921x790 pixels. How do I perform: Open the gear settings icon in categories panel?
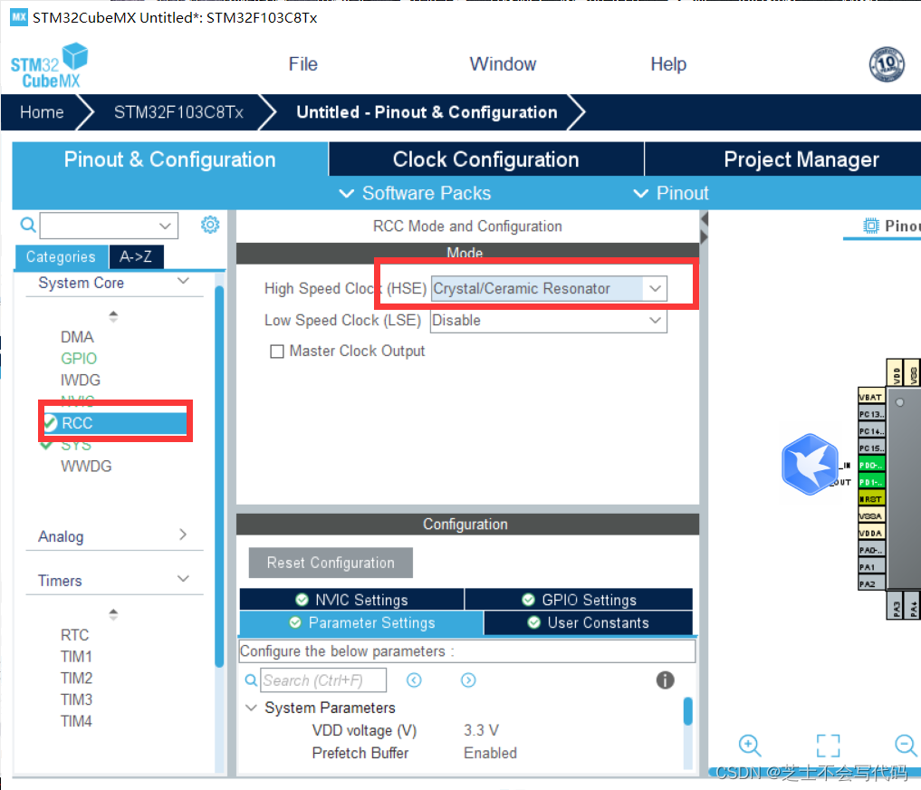tap(210, 225)
